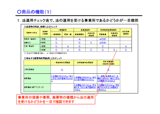Viewport: 160px width, 114px height.
Task: Click the line 1. 法適用チェック表で、法の適用
Action: click(78, 20)
